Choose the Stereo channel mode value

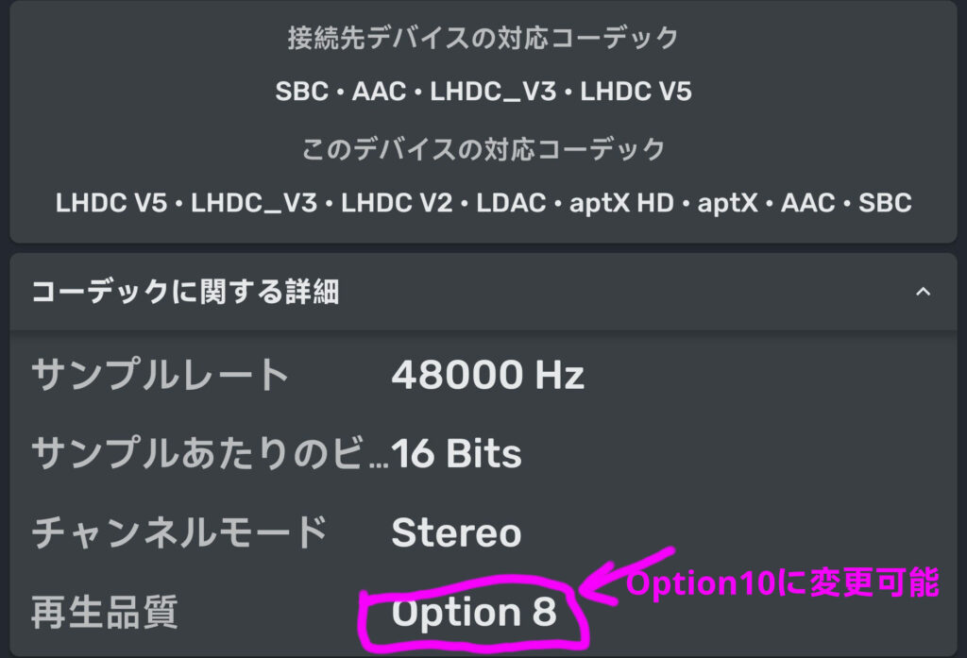[456, 533]
